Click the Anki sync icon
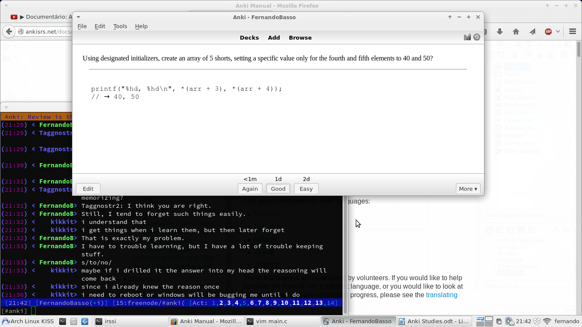582x327 pixels. click(477, 37)
